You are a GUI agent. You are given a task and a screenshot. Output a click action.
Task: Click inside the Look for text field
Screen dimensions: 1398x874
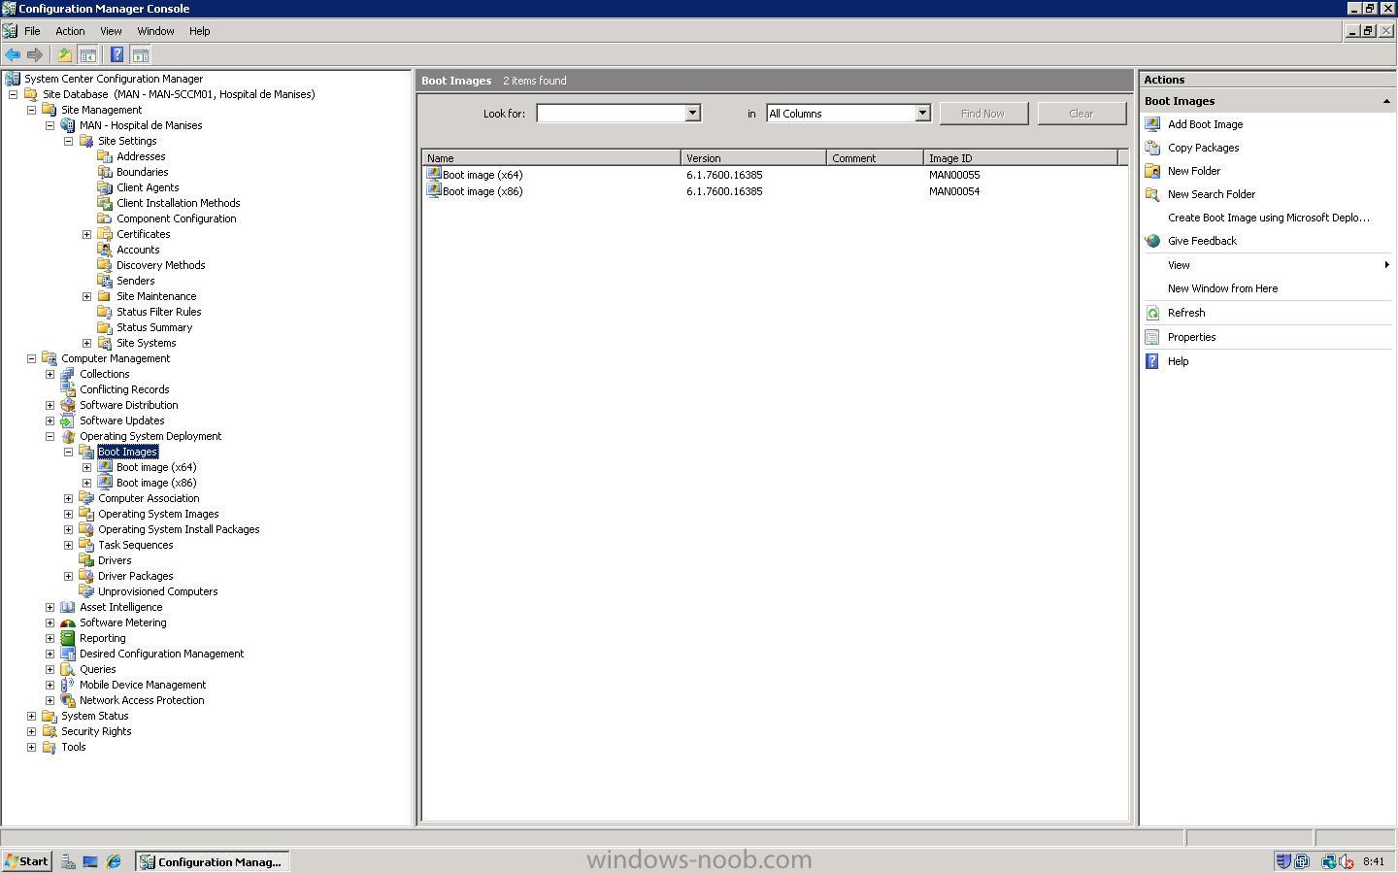pos(611,114)
